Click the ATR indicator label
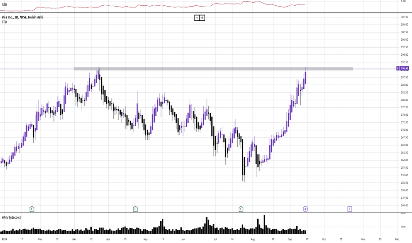This screenshot has height=243, width=412. [x=4, y=5]
